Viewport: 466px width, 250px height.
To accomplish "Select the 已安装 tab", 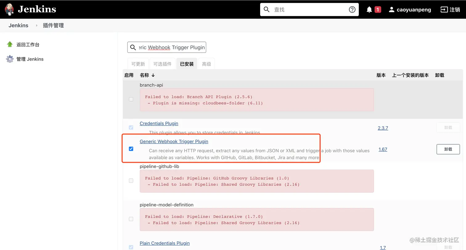I will click(x=187, y=64).
